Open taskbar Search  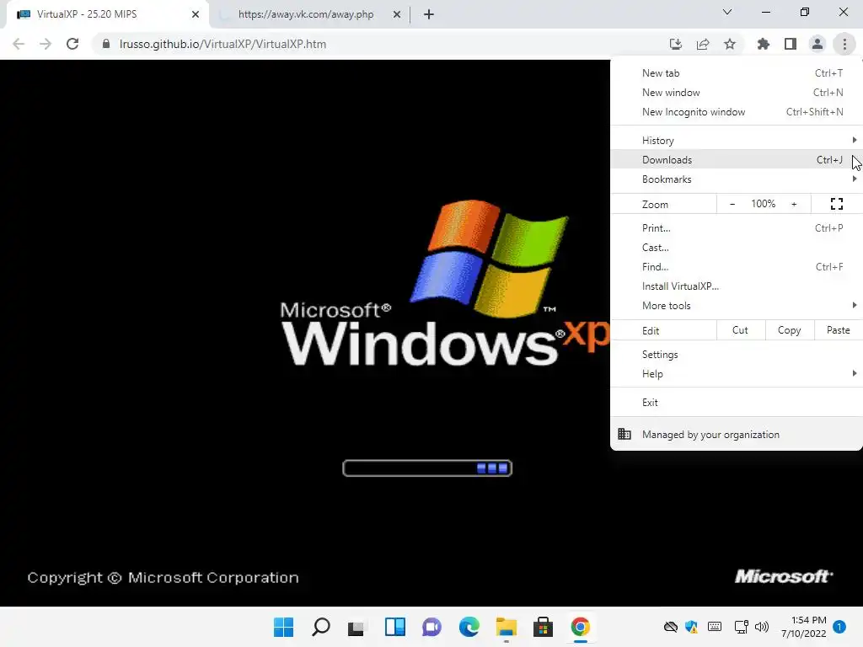coord(321,627)
